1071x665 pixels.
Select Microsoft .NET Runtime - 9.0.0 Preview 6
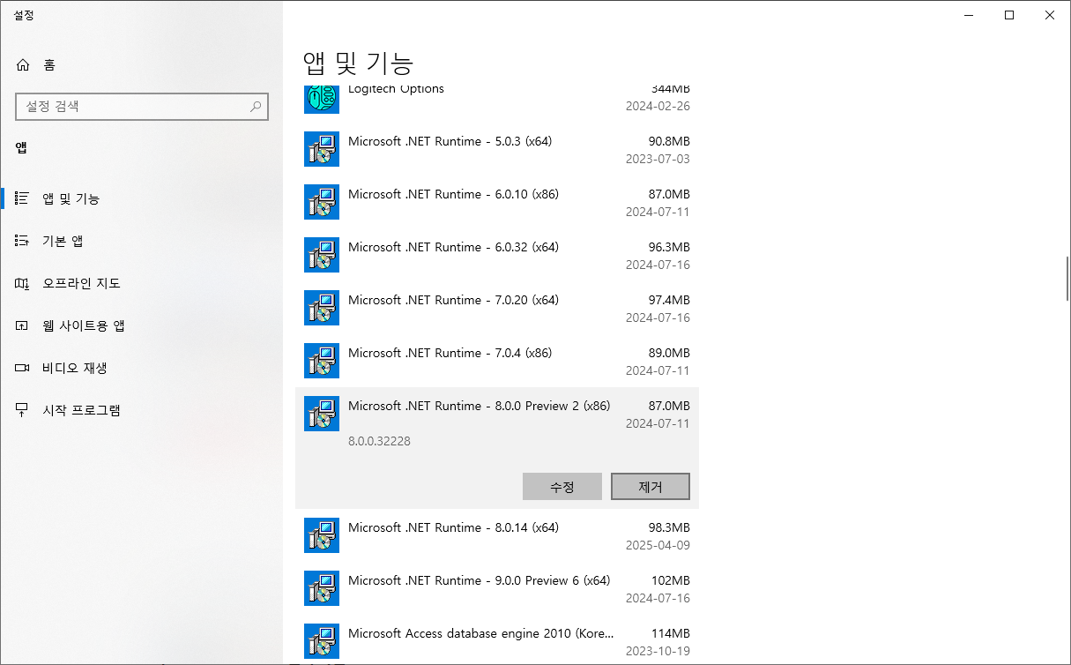pyautogui.click(x=497, y=588)
